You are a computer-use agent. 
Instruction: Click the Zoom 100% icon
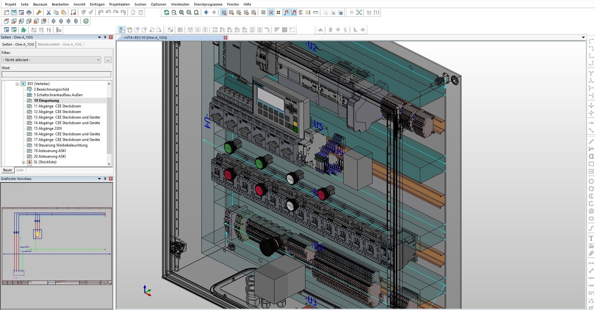click(196, 12)
